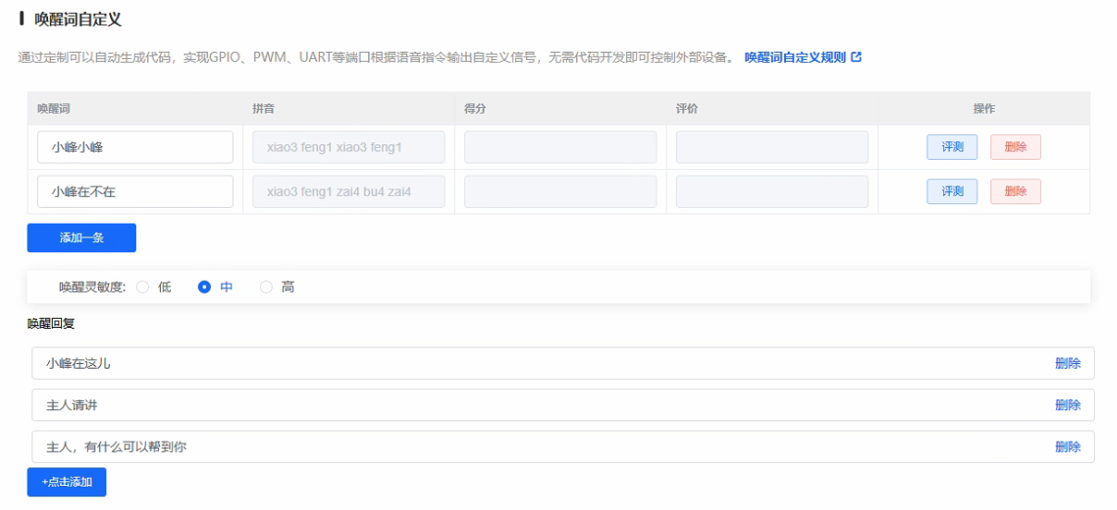Click 评测 for the 小峰小峰 row
1117x510 pixels.
(951, 147)
